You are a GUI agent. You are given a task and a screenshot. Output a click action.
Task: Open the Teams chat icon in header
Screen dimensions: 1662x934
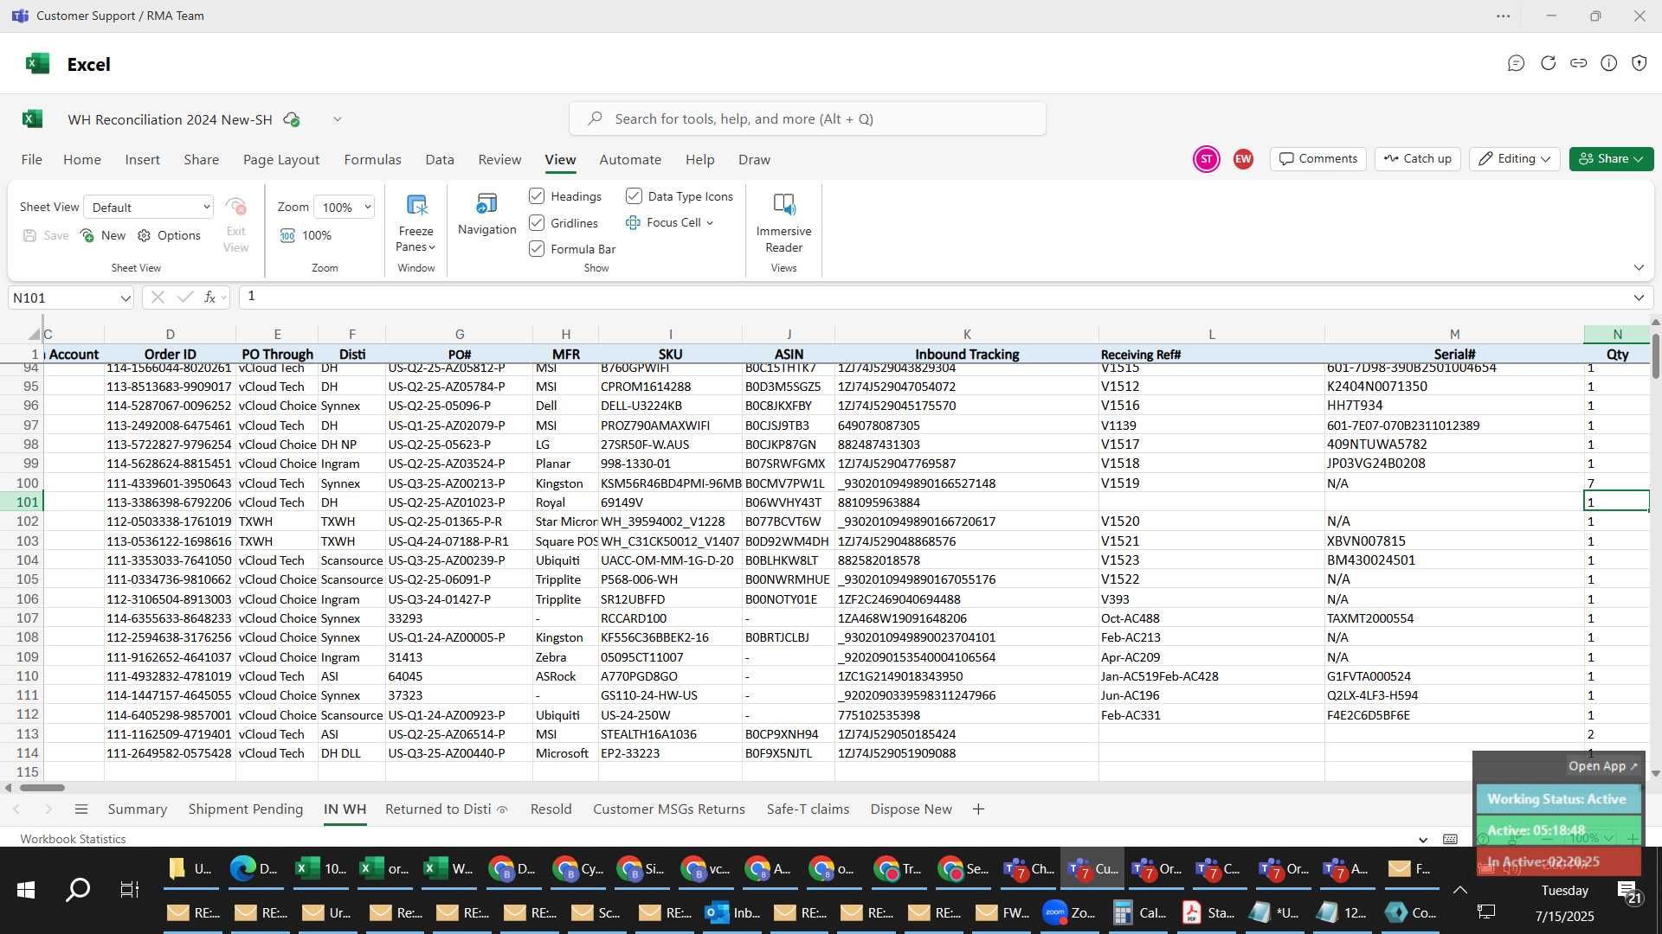[1516, 63]
